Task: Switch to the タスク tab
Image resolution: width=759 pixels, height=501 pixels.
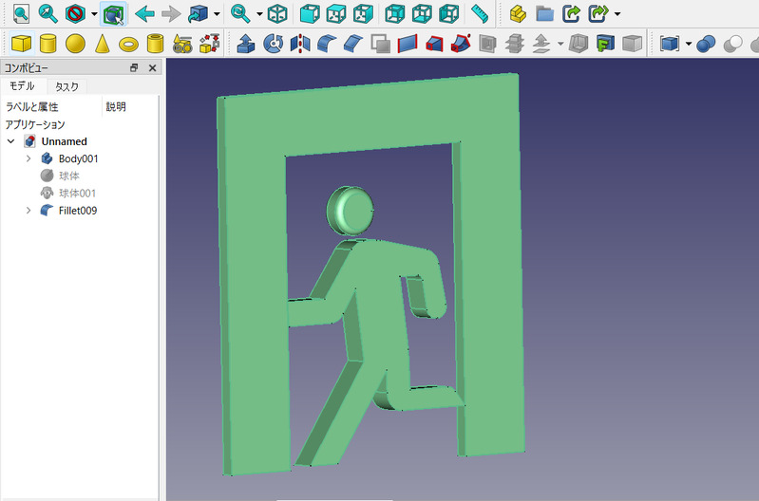Action: [x=66, y=86]
